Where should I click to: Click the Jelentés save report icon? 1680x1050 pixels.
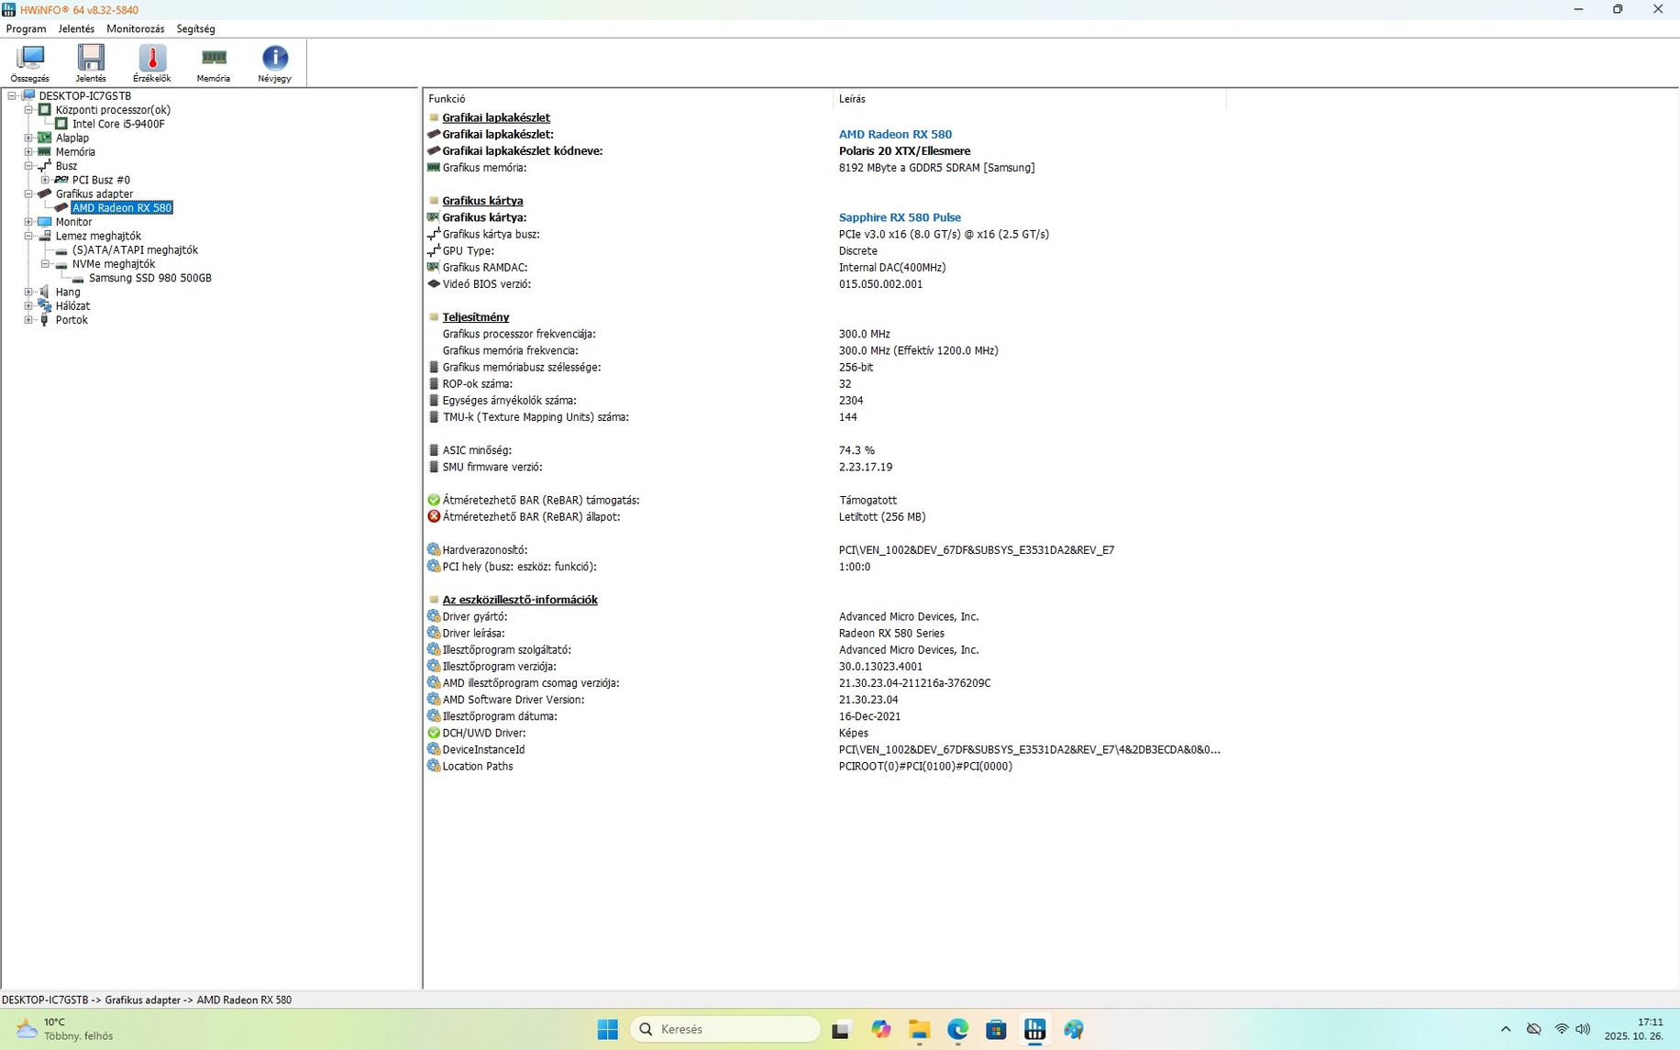point(91,63)
